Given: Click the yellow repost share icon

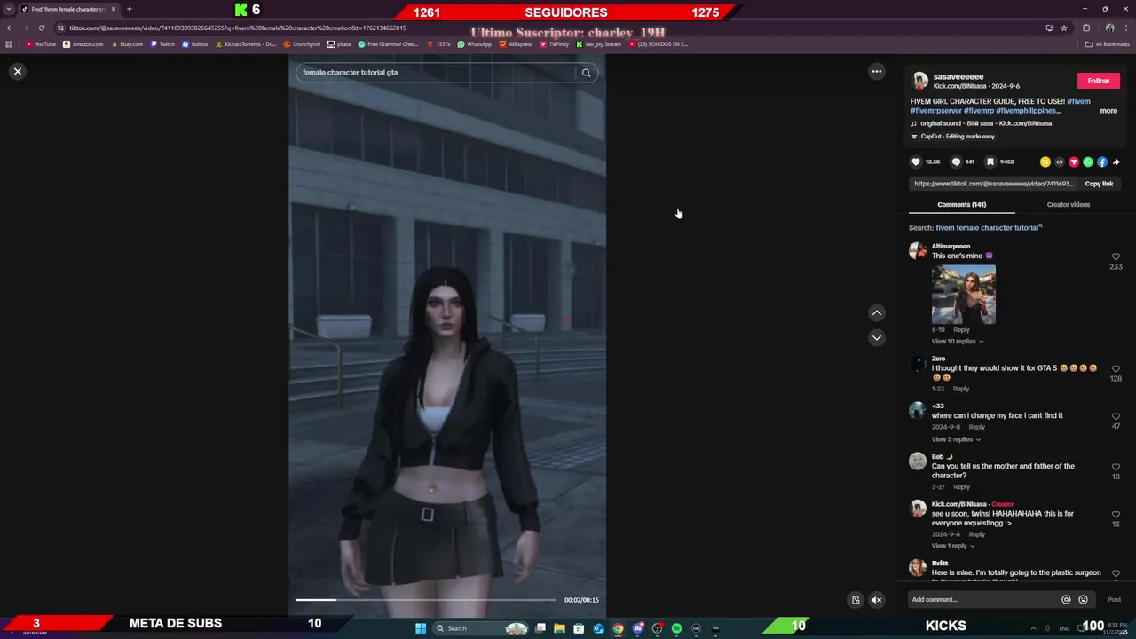Looking at the screenshot, I should (1045, 162).
